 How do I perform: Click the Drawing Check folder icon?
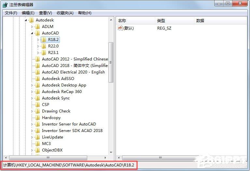point(37,111)
